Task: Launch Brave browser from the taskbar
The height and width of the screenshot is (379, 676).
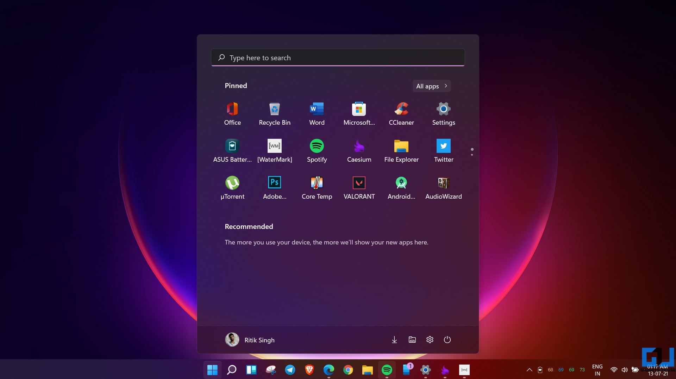Action: pyautogui.click(x=309, y=370)
